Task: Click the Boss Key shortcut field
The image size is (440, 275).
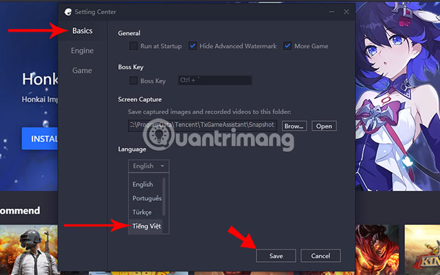Action: pyautogui.click(x=214, y=80)
